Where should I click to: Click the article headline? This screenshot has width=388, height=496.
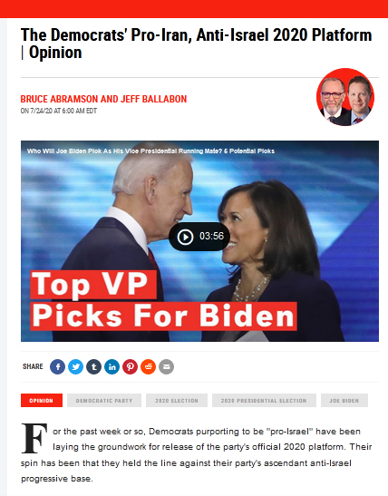pos(196,44)
